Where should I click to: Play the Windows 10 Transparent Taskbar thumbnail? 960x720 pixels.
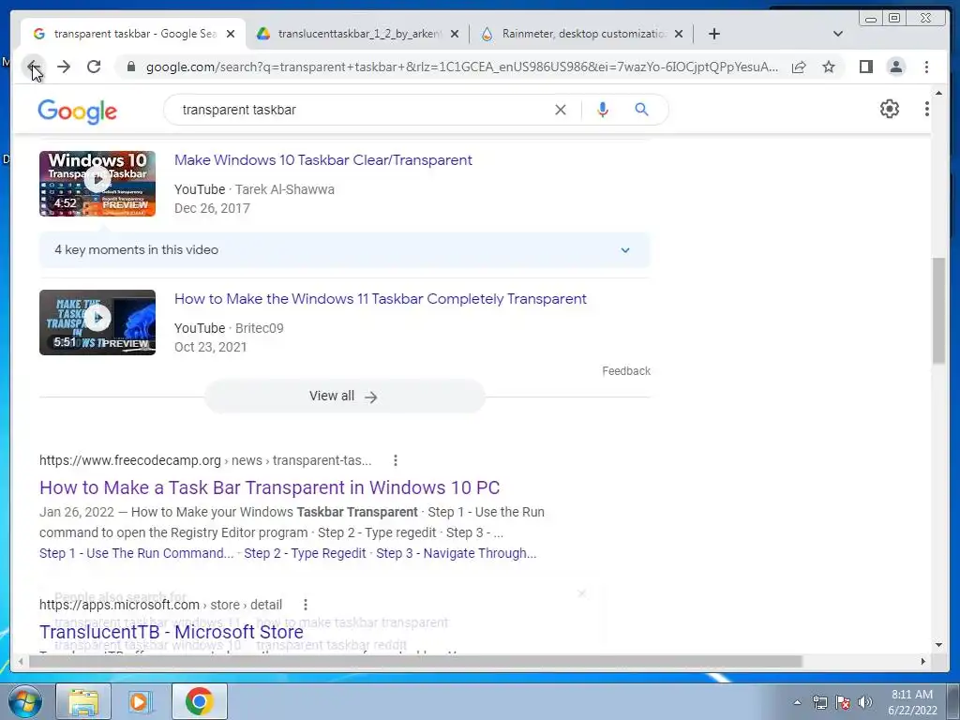click(x=97, y=184)
